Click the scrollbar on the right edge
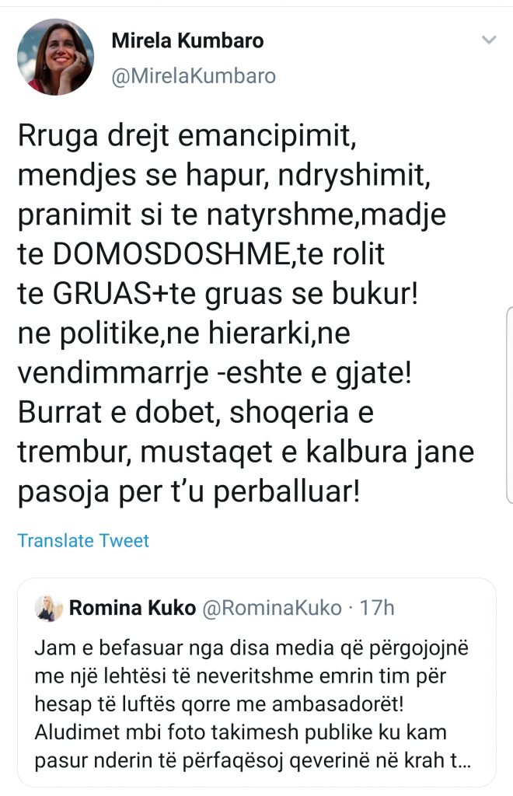This screenshot has height=796, width=513. (508, 404)
